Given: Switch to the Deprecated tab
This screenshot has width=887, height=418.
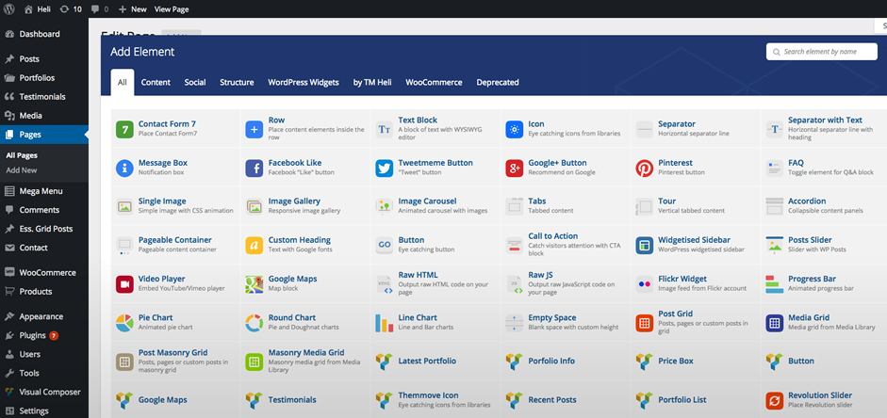Looking at the screenshot, I should pos(498,82).
